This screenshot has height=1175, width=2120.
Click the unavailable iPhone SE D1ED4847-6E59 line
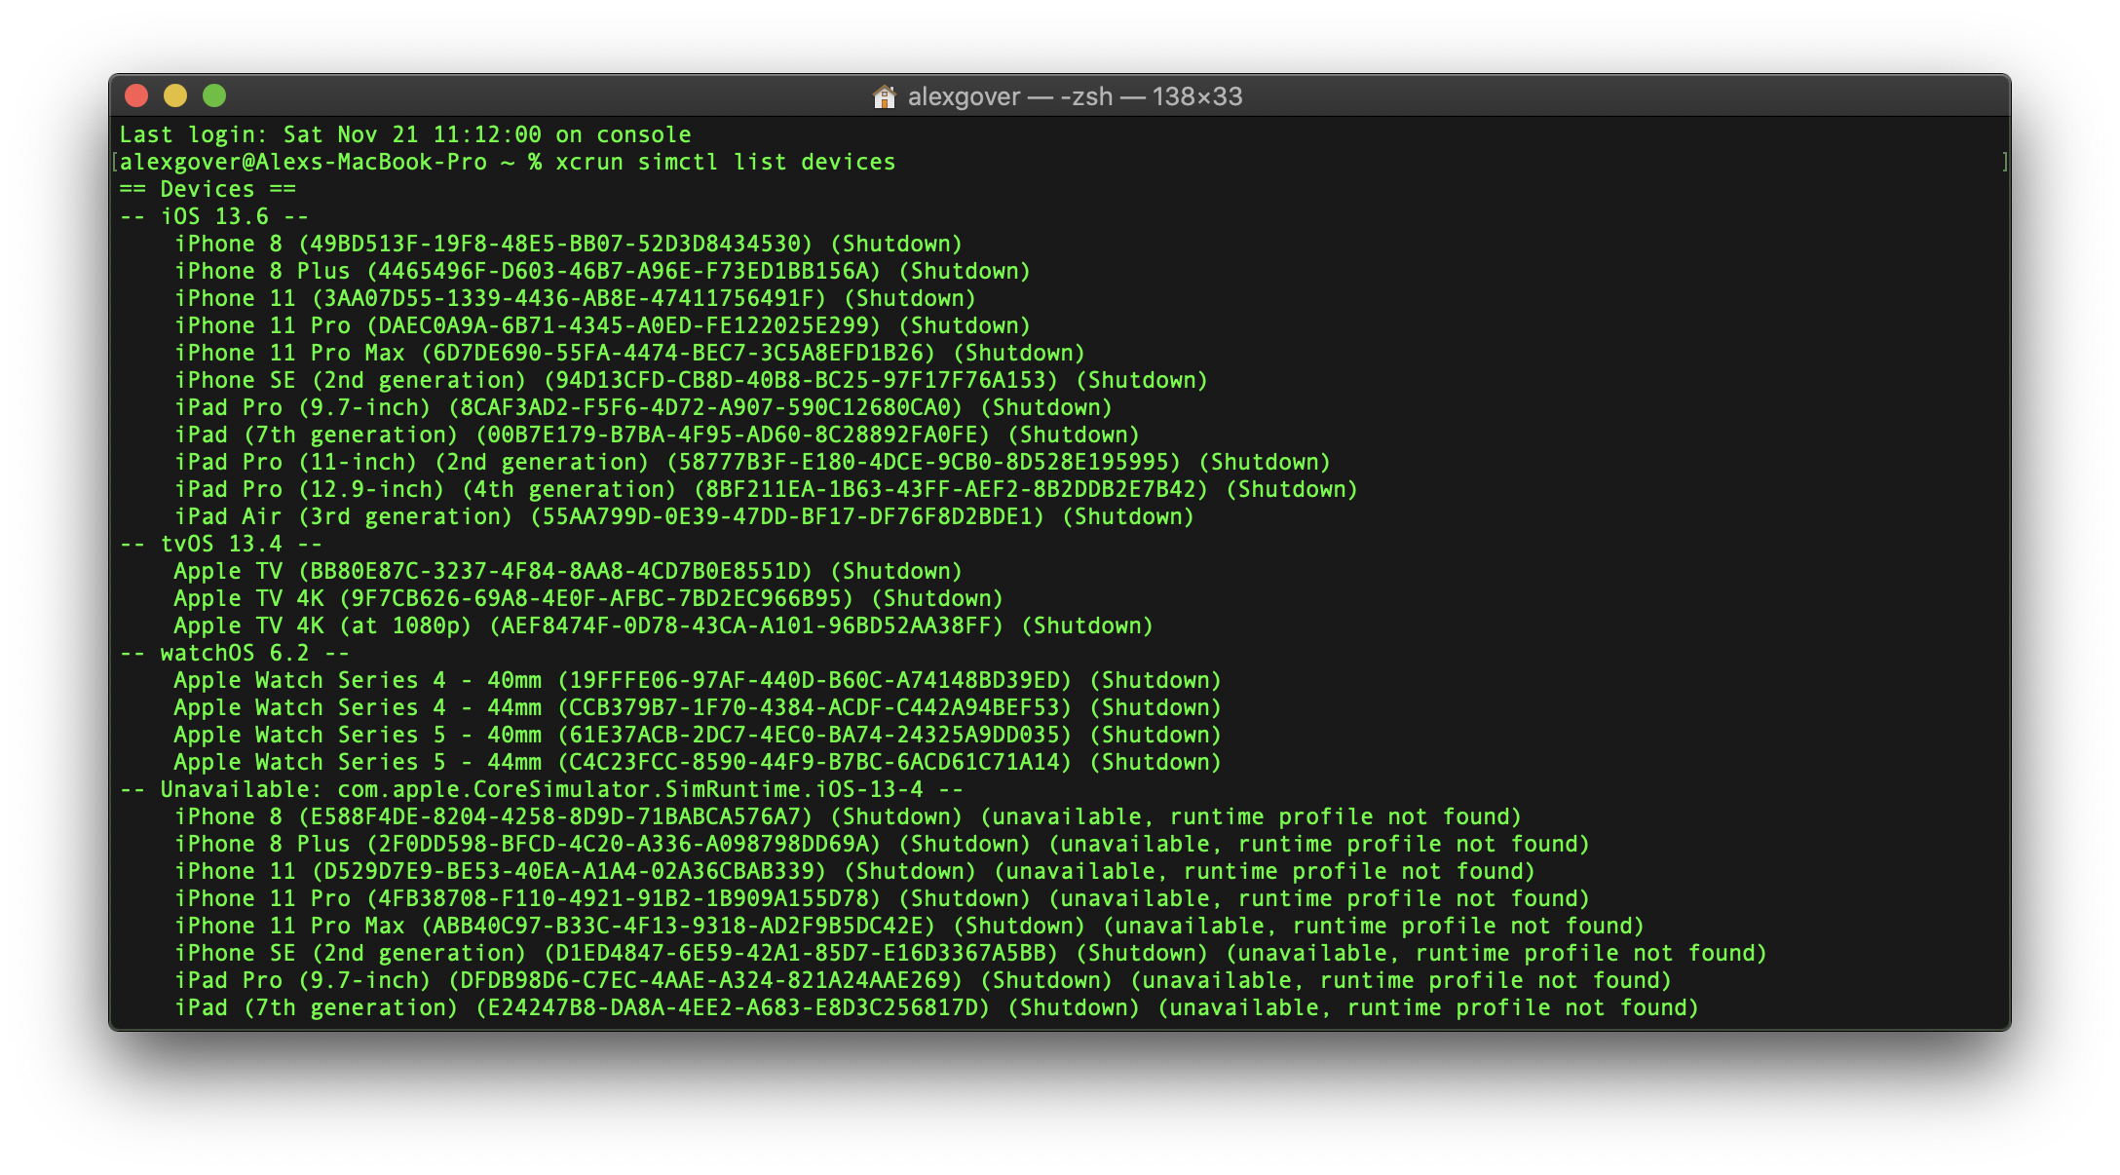pyautogui.click(x=970, y=953)
